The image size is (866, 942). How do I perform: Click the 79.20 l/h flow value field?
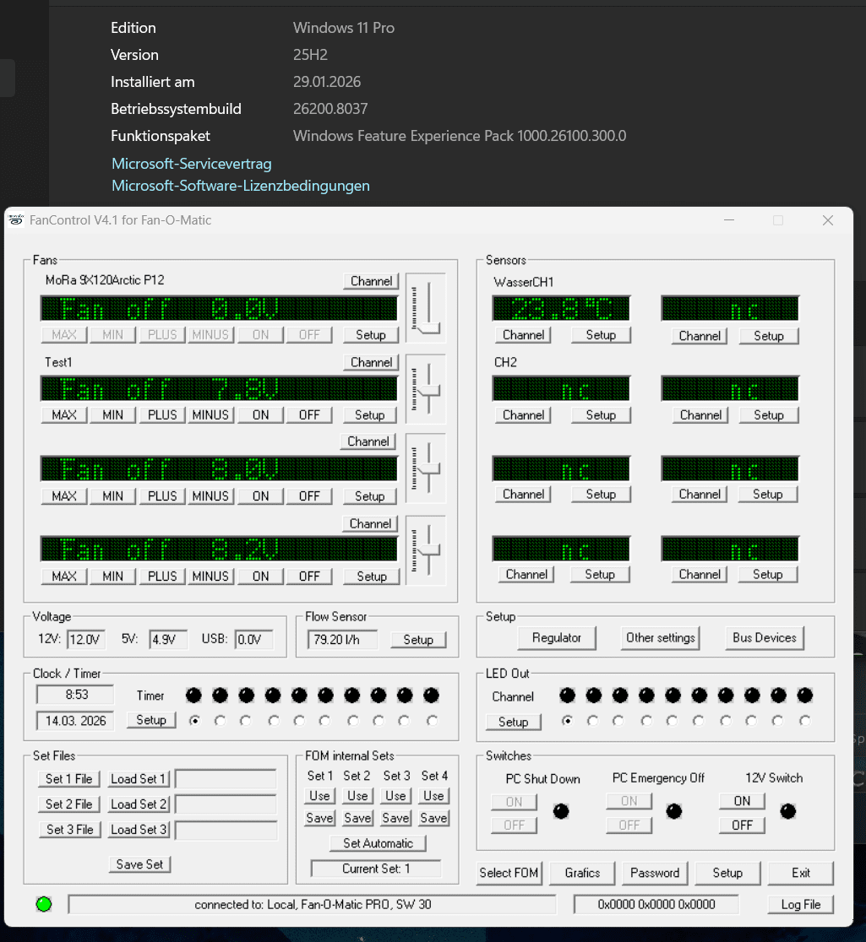pyautogui.click(x=343, y=640)
